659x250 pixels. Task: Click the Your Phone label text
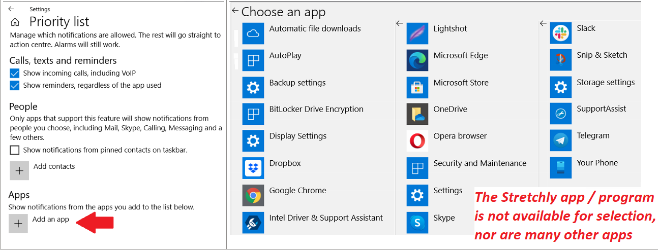click(x=597, y=163)
